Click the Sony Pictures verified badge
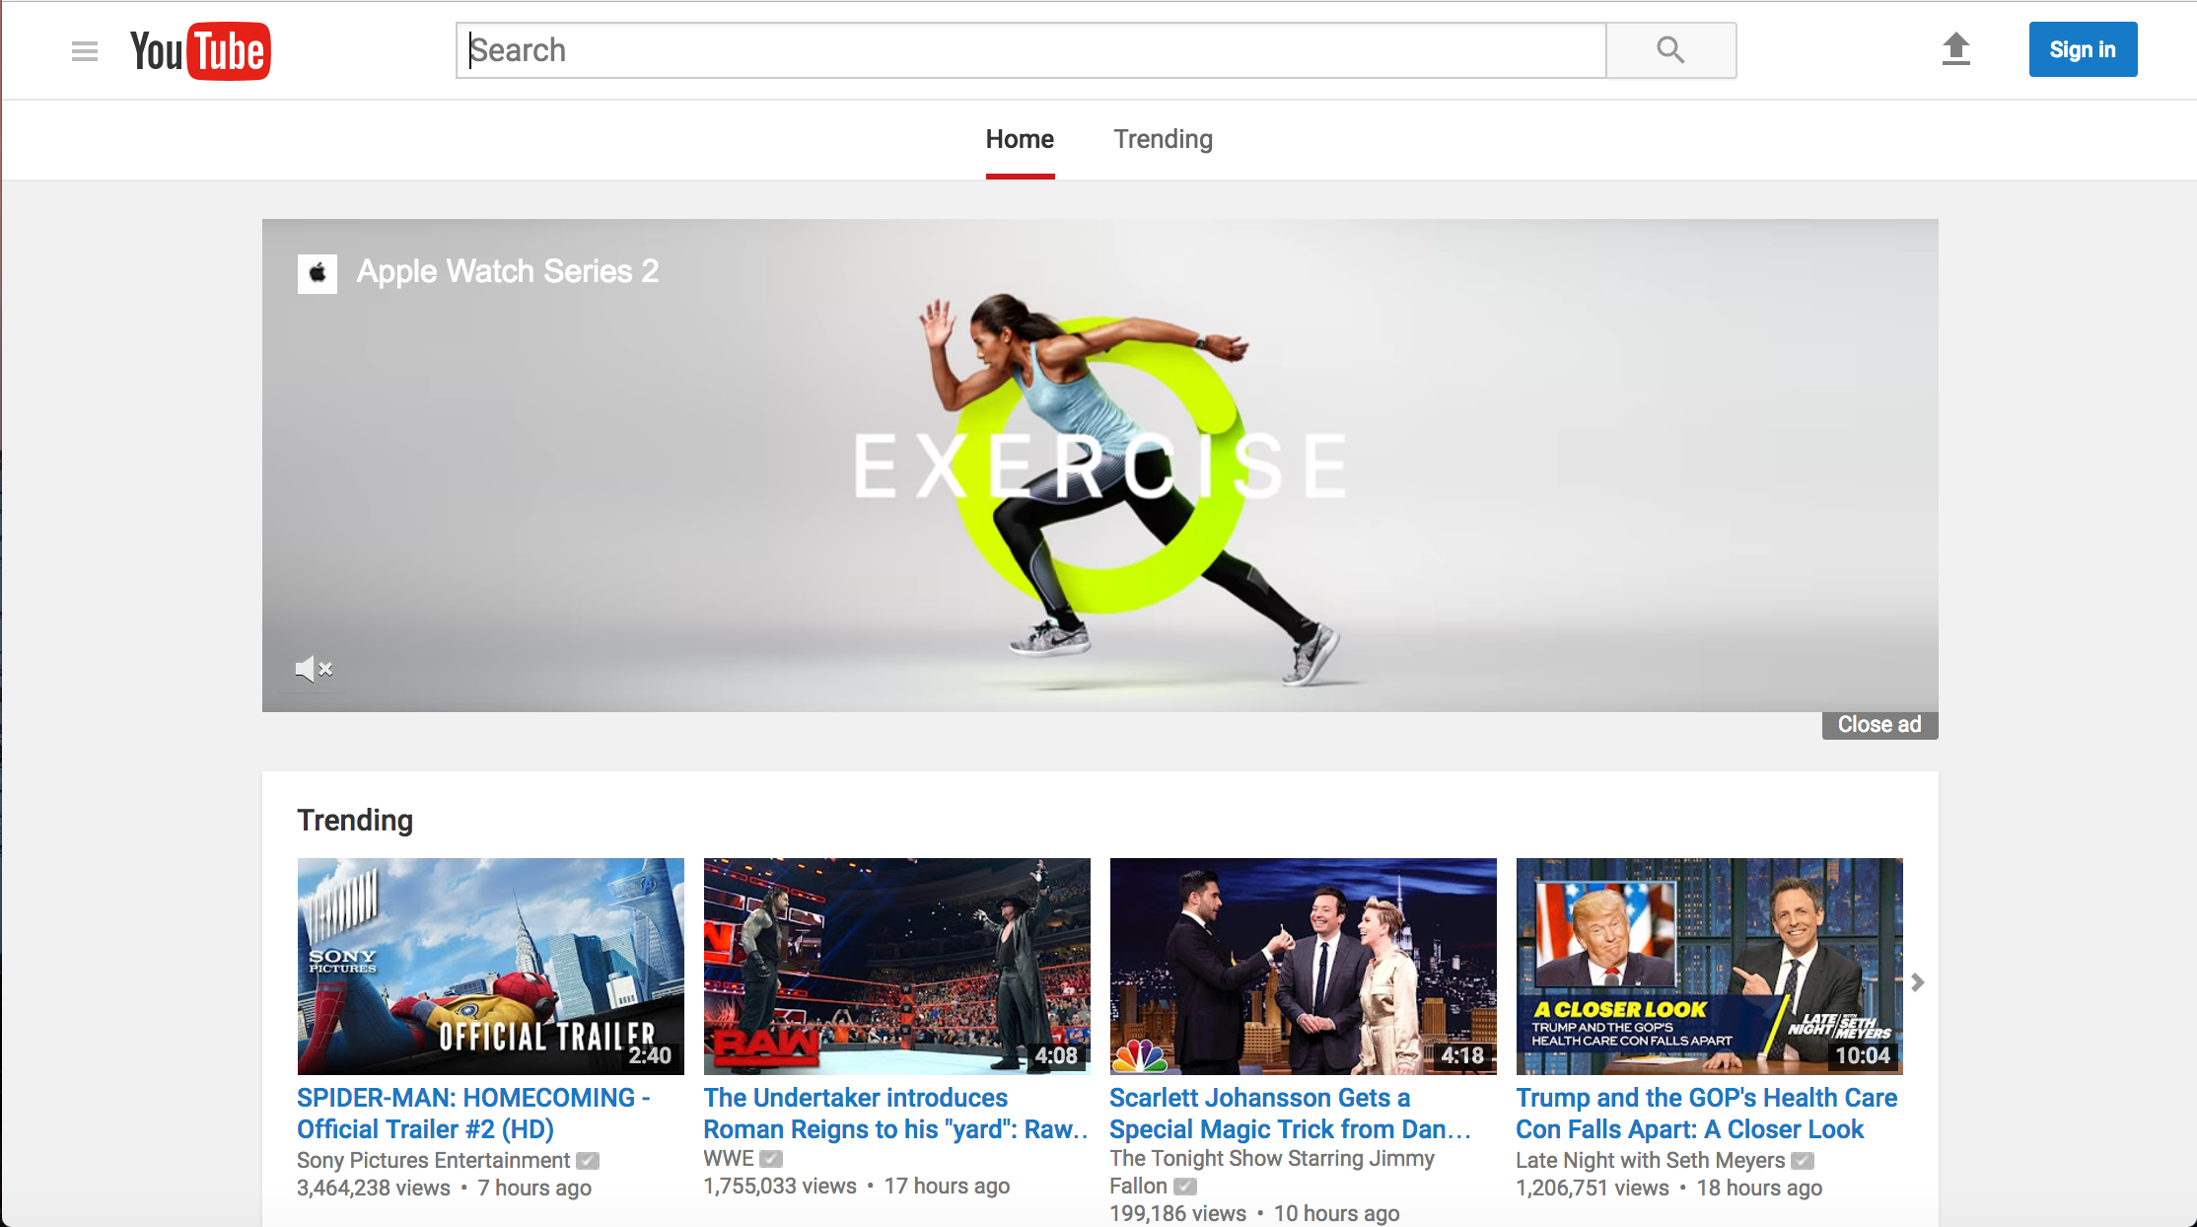The image size is (2197, 1227). [x=588, y=1161]
